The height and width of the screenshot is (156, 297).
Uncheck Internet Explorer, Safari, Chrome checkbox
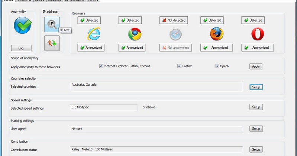click(x=101, y=66)
